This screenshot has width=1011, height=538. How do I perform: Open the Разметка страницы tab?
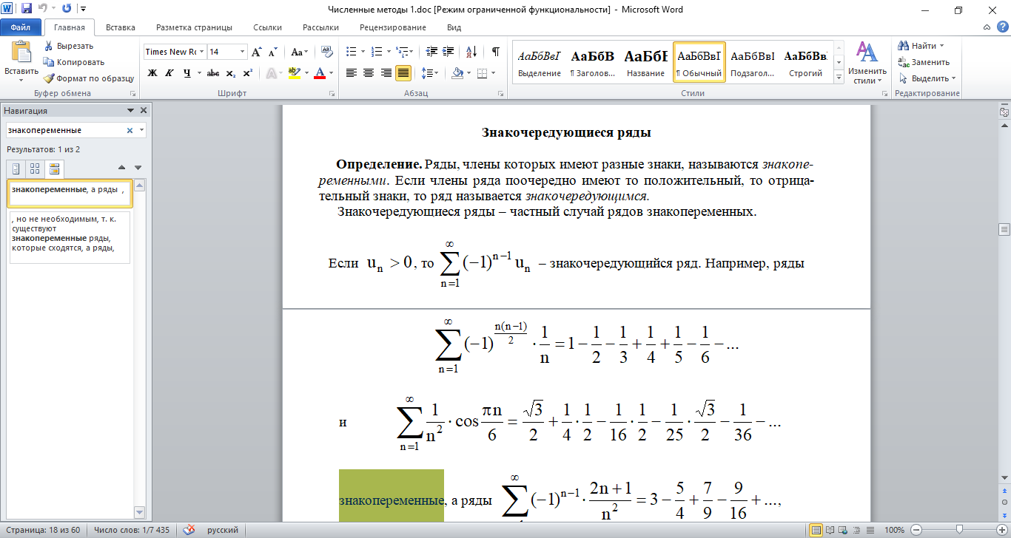[x=194, y=27]
